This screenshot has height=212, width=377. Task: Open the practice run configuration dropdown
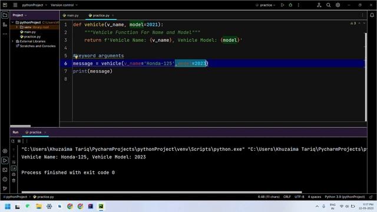(x=266, y=5)
